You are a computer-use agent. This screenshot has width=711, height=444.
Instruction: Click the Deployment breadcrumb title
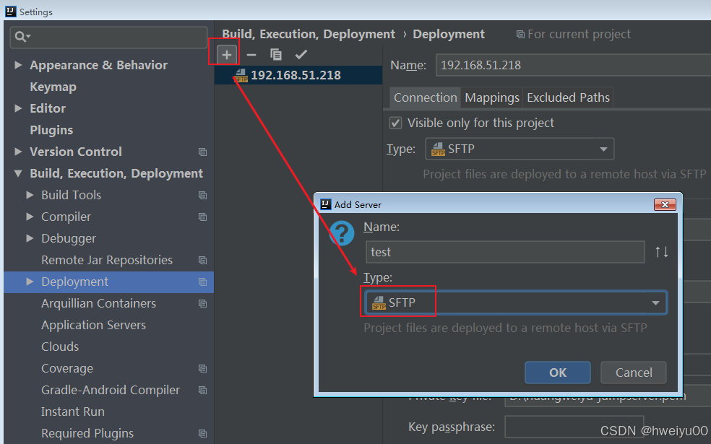tap(449, 35)
